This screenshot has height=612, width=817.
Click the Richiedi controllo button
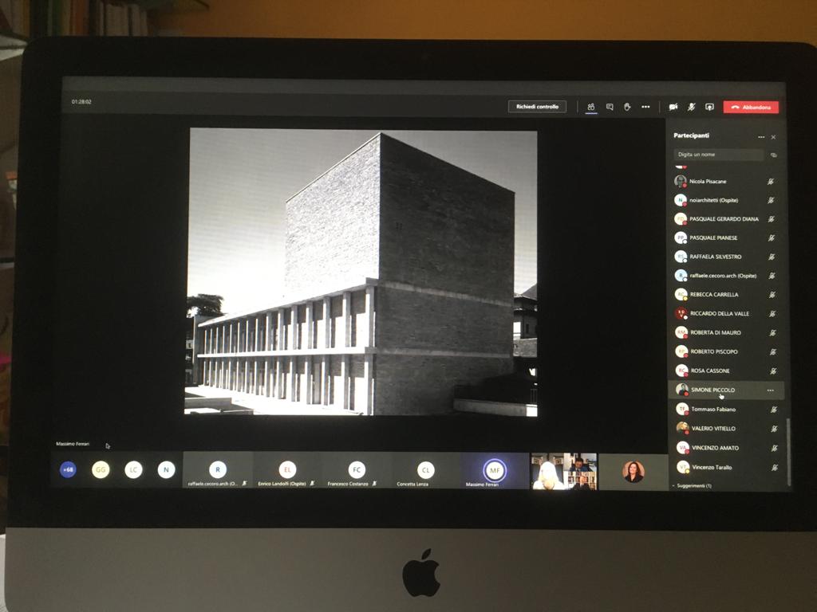pyautogui.click(x=537, y=106)
